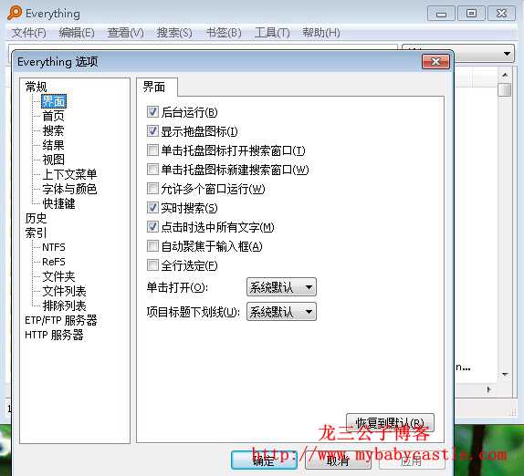This screenshot has width=524, height=476.
Task: Click the Everything magnifier app icon
Action: (x=15, y=13)
